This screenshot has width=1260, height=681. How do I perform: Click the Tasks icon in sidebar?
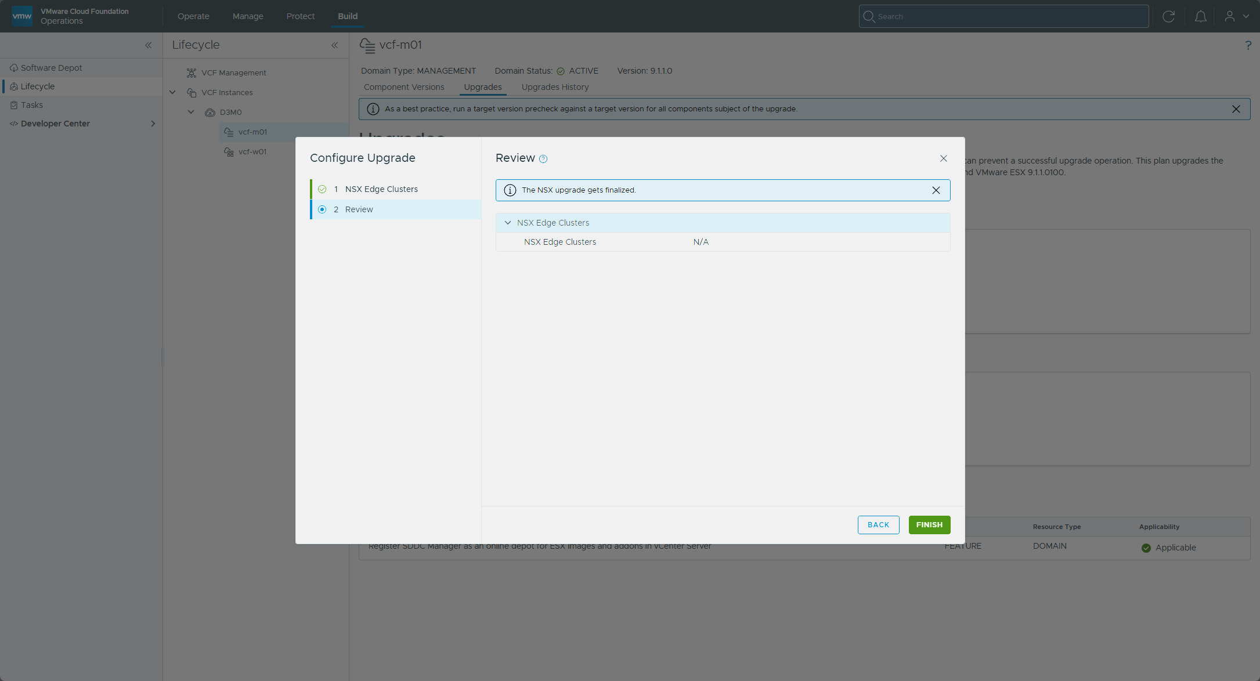pos(14,105)
